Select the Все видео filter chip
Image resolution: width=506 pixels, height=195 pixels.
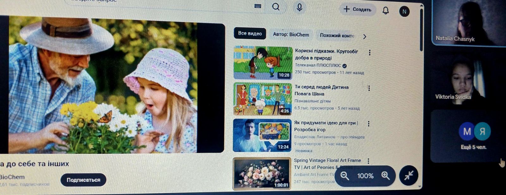(x=250, y=33)
